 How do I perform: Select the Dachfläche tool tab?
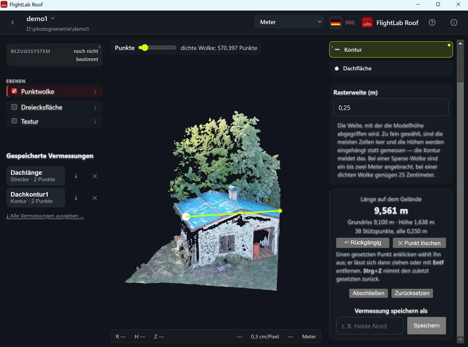click(x=391, y=68)
